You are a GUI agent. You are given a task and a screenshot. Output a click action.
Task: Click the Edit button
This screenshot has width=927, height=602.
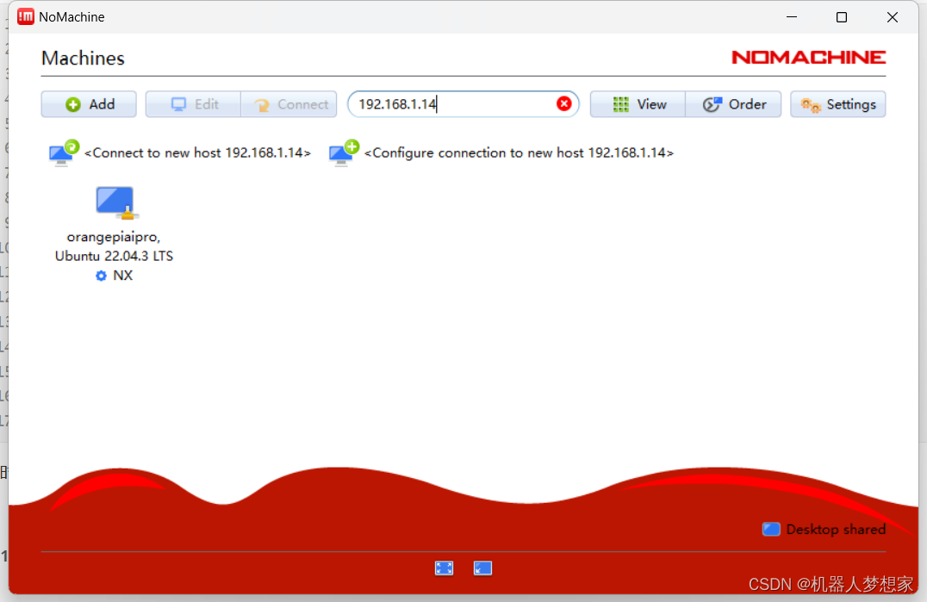point(193,104)
